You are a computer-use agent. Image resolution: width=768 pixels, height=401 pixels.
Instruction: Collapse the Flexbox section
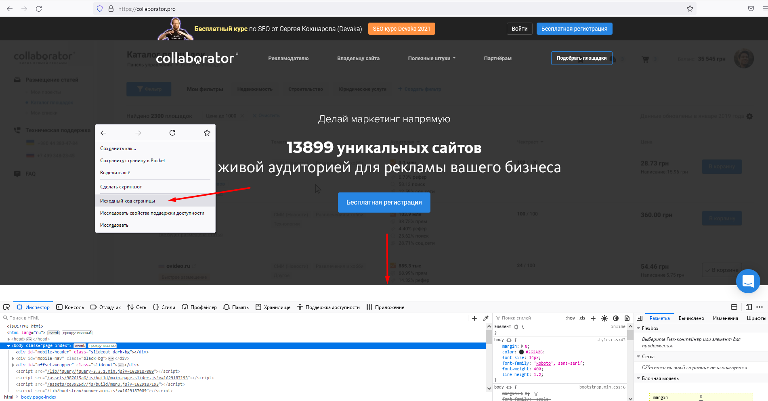[x=638, y=328]
